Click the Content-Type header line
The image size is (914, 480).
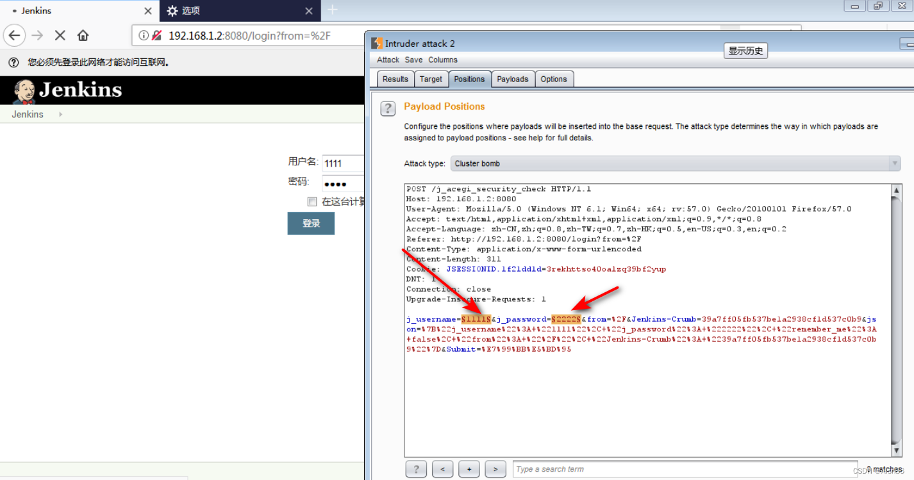524,249
